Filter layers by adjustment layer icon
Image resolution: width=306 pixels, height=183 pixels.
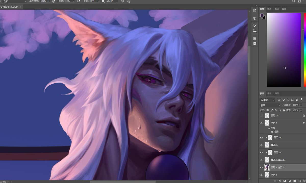(284, 100)
